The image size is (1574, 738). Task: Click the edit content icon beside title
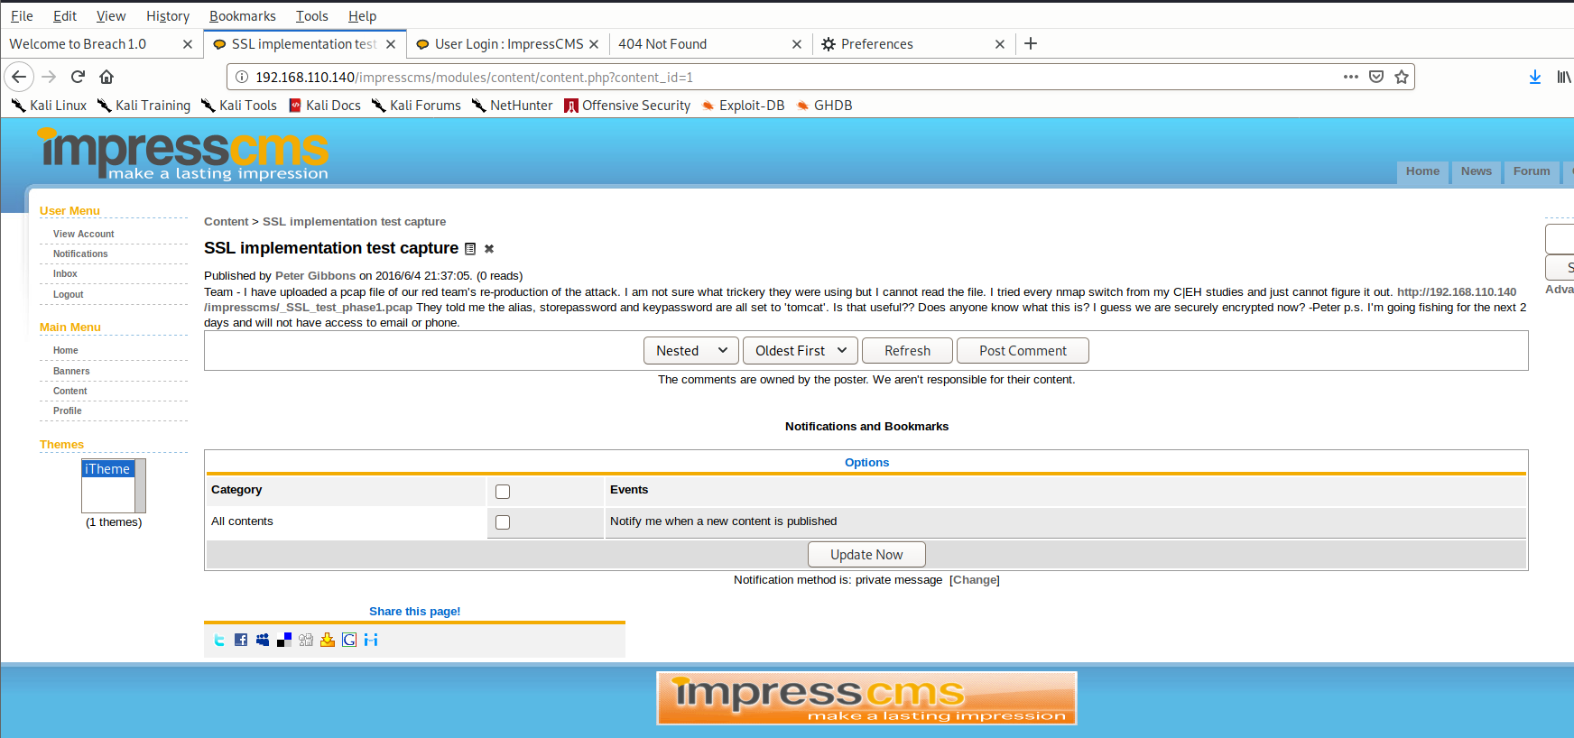point(470,249)
